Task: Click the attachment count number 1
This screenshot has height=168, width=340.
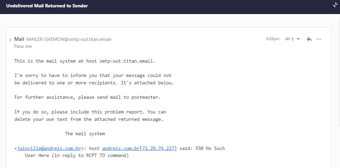Action: tap(293, 39)
